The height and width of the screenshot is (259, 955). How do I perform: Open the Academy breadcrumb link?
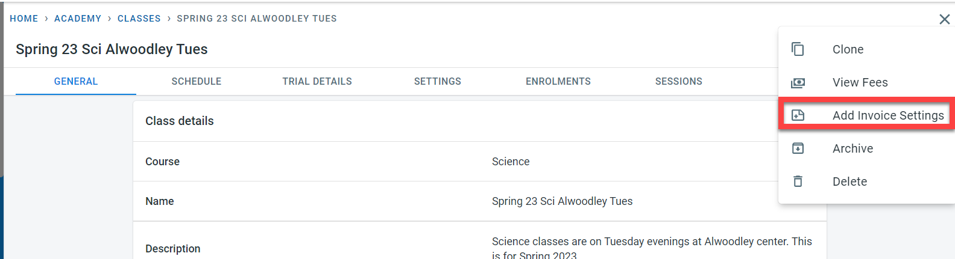[78, 19]
